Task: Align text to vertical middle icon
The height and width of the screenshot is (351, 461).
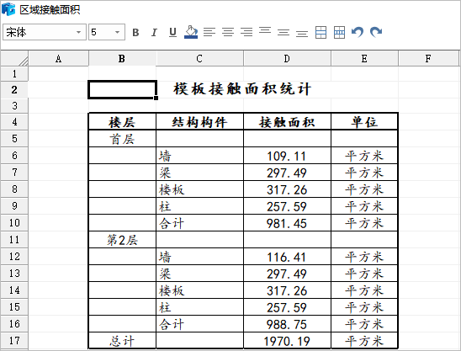Action: (x=283, y=32)
